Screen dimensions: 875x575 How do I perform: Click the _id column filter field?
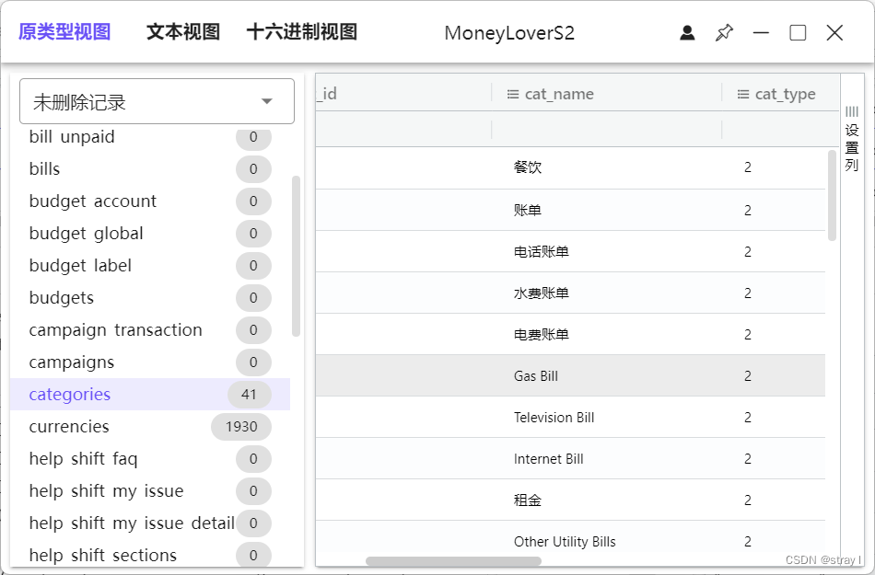pos(403,130)
